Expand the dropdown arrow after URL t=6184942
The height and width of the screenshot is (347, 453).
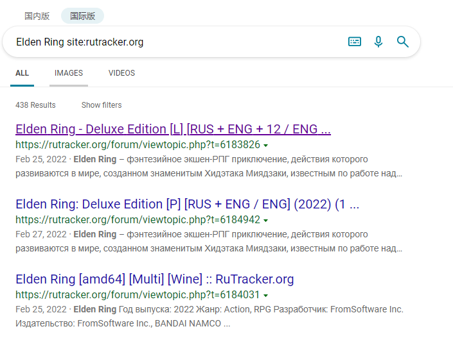coord(266,221)
